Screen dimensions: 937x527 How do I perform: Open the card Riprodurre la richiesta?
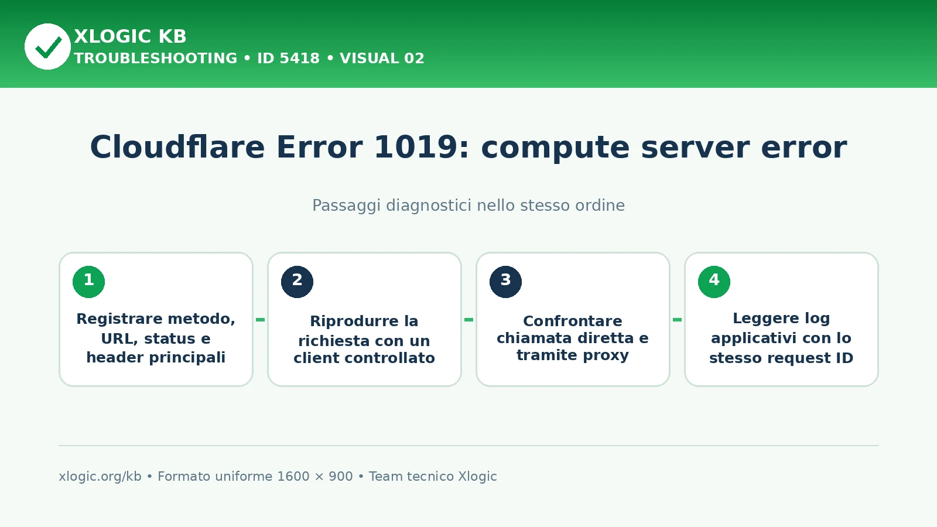click(x=364, y=319)
